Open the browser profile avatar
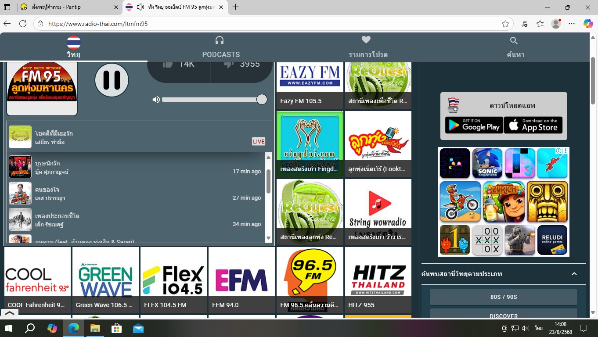The height and width of the screenshot is (337, 598). (556, 24)
